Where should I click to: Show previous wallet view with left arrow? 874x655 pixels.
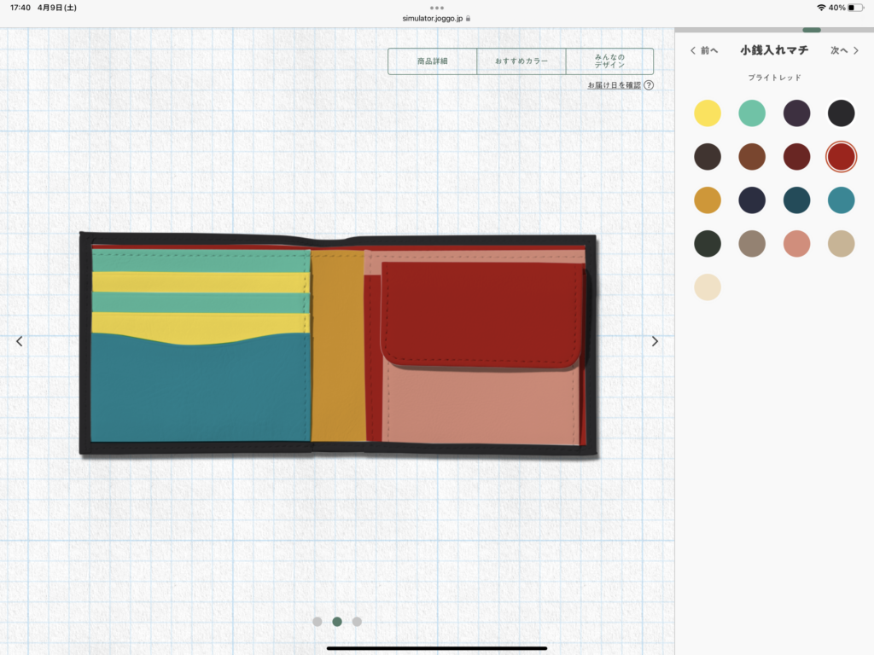pyautogui.click(x=20, y=341)
